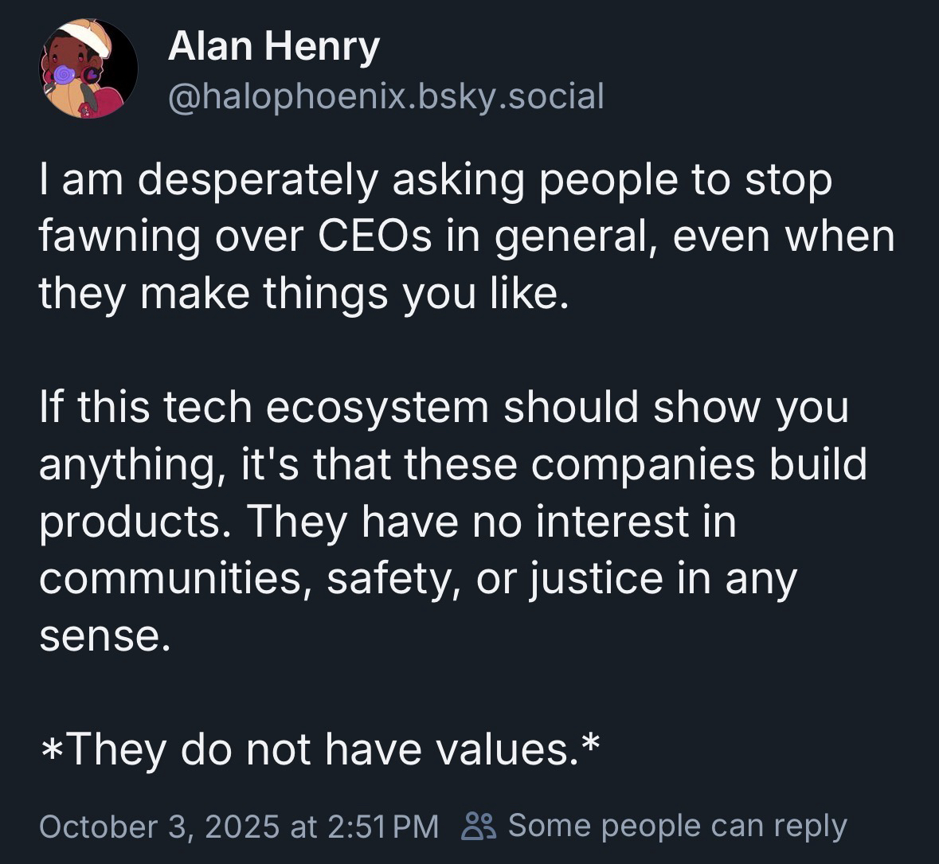Open the Alan Henry display name link
The height and width of the screenshot is (864, 939).
(x=273, y=48)
